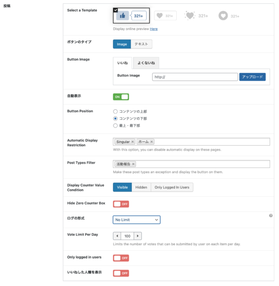Screen dimensions: 279x286
Task: Click the アップロード button
Action: pos(252,77)
